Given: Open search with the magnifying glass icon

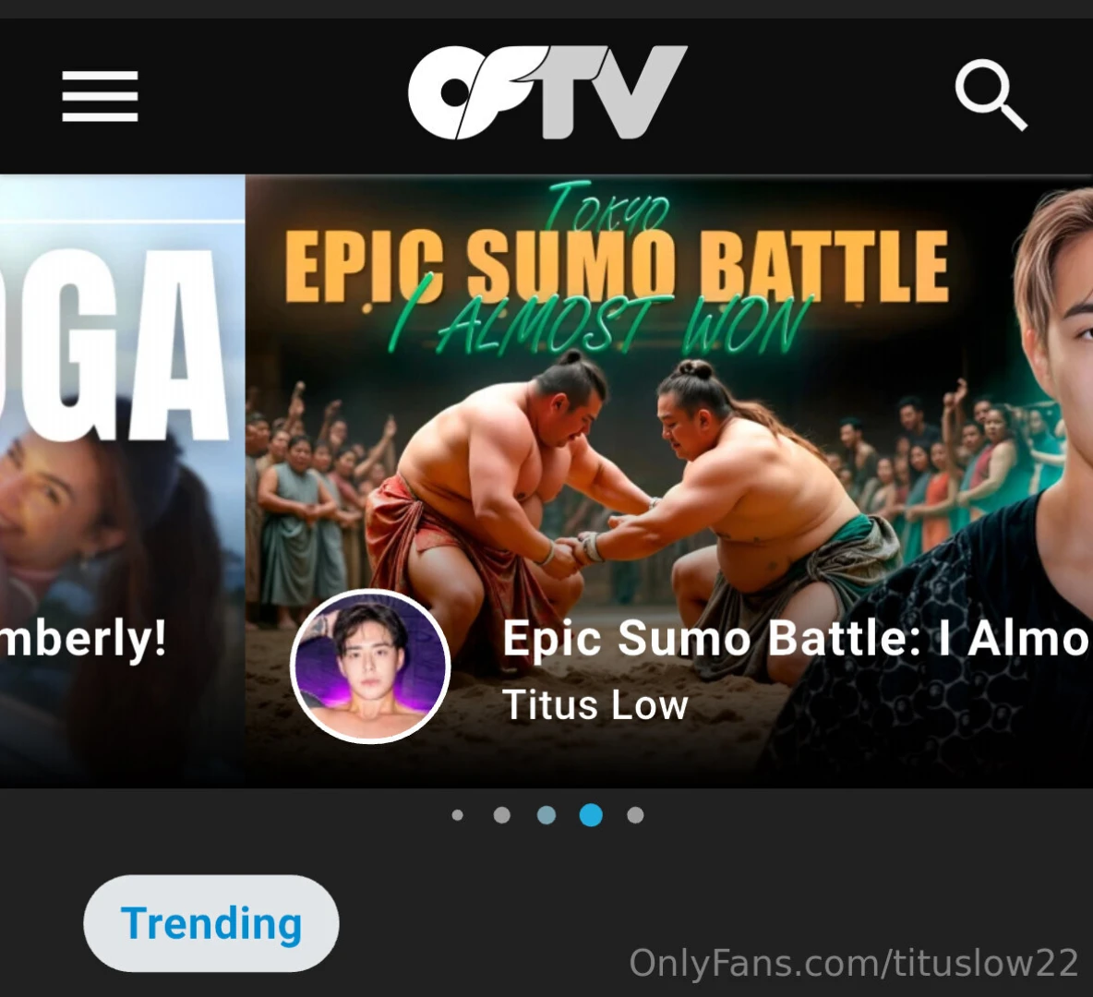Looking at the screenshot, I should (x=991, y=95).
